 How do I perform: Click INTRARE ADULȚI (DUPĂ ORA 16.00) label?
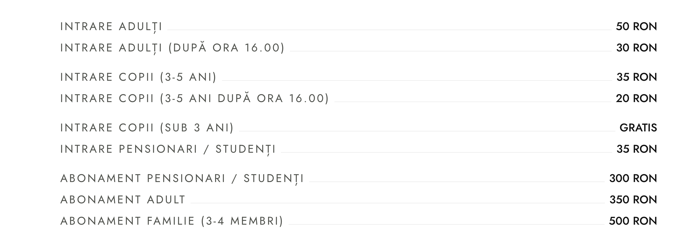(172, 48)
